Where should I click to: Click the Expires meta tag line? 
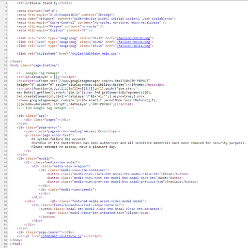pyautogui.click(x=55, y=30)
